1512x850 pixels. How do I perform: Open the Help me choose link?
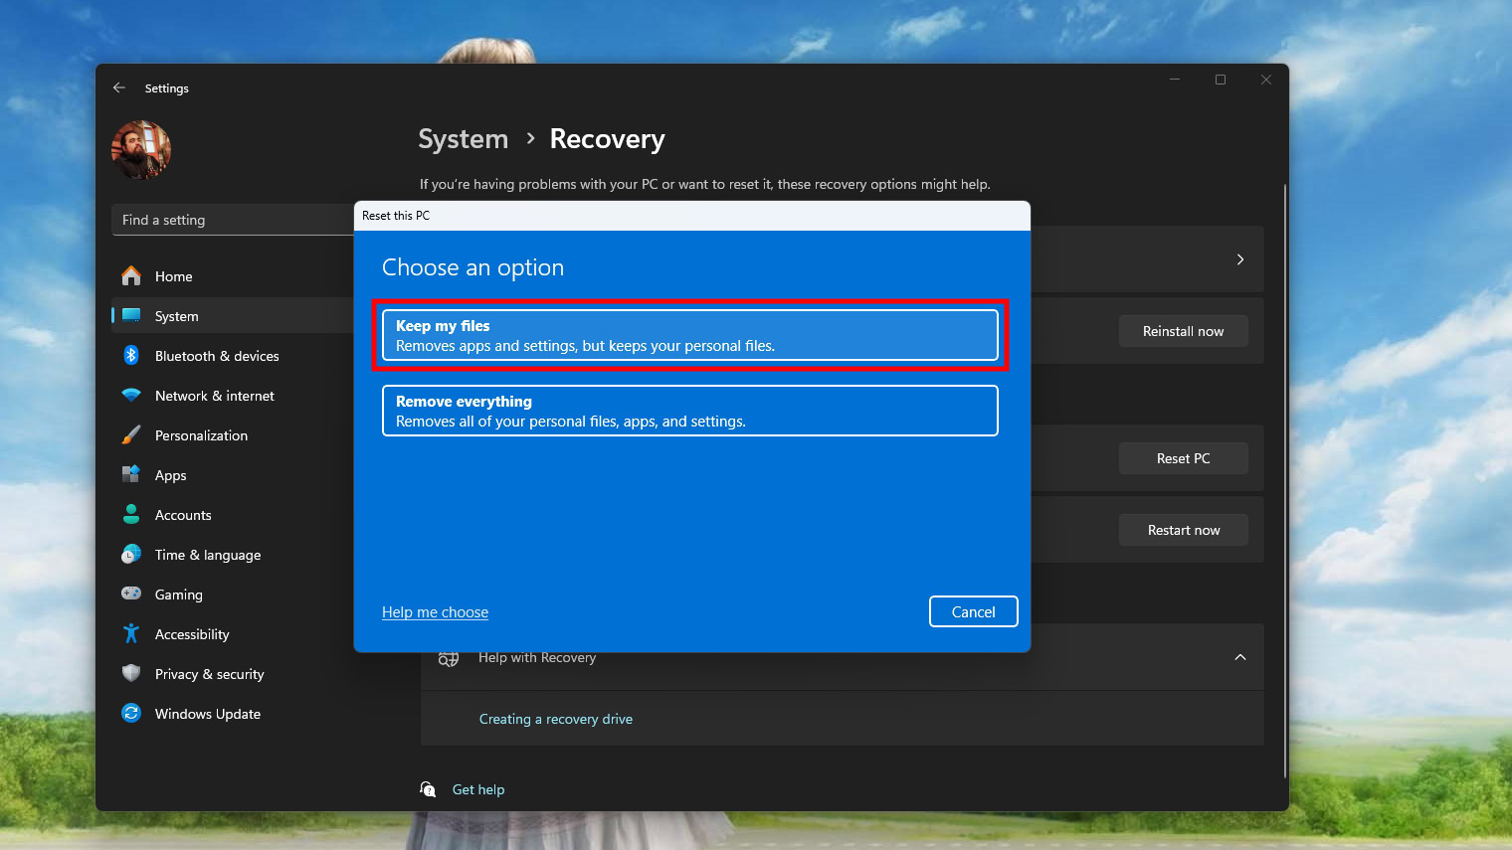click(x=435, y=612)
